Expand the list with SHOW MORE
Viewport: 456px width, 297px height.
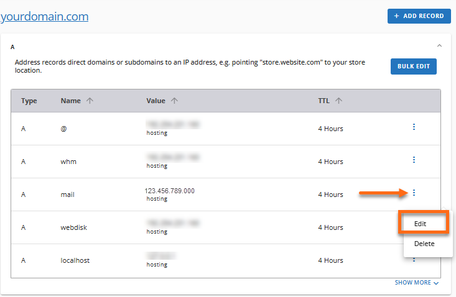click(x=417, y=283)
